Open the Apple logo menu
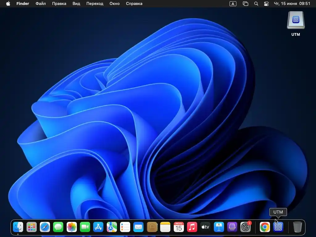This screenshot has height=237, width=316. click(8, 4)
